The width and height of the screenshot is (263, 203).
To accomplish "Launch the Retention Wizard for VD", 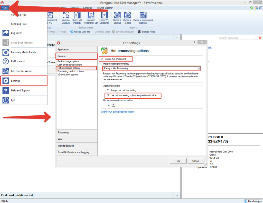I will pos(90,18).
